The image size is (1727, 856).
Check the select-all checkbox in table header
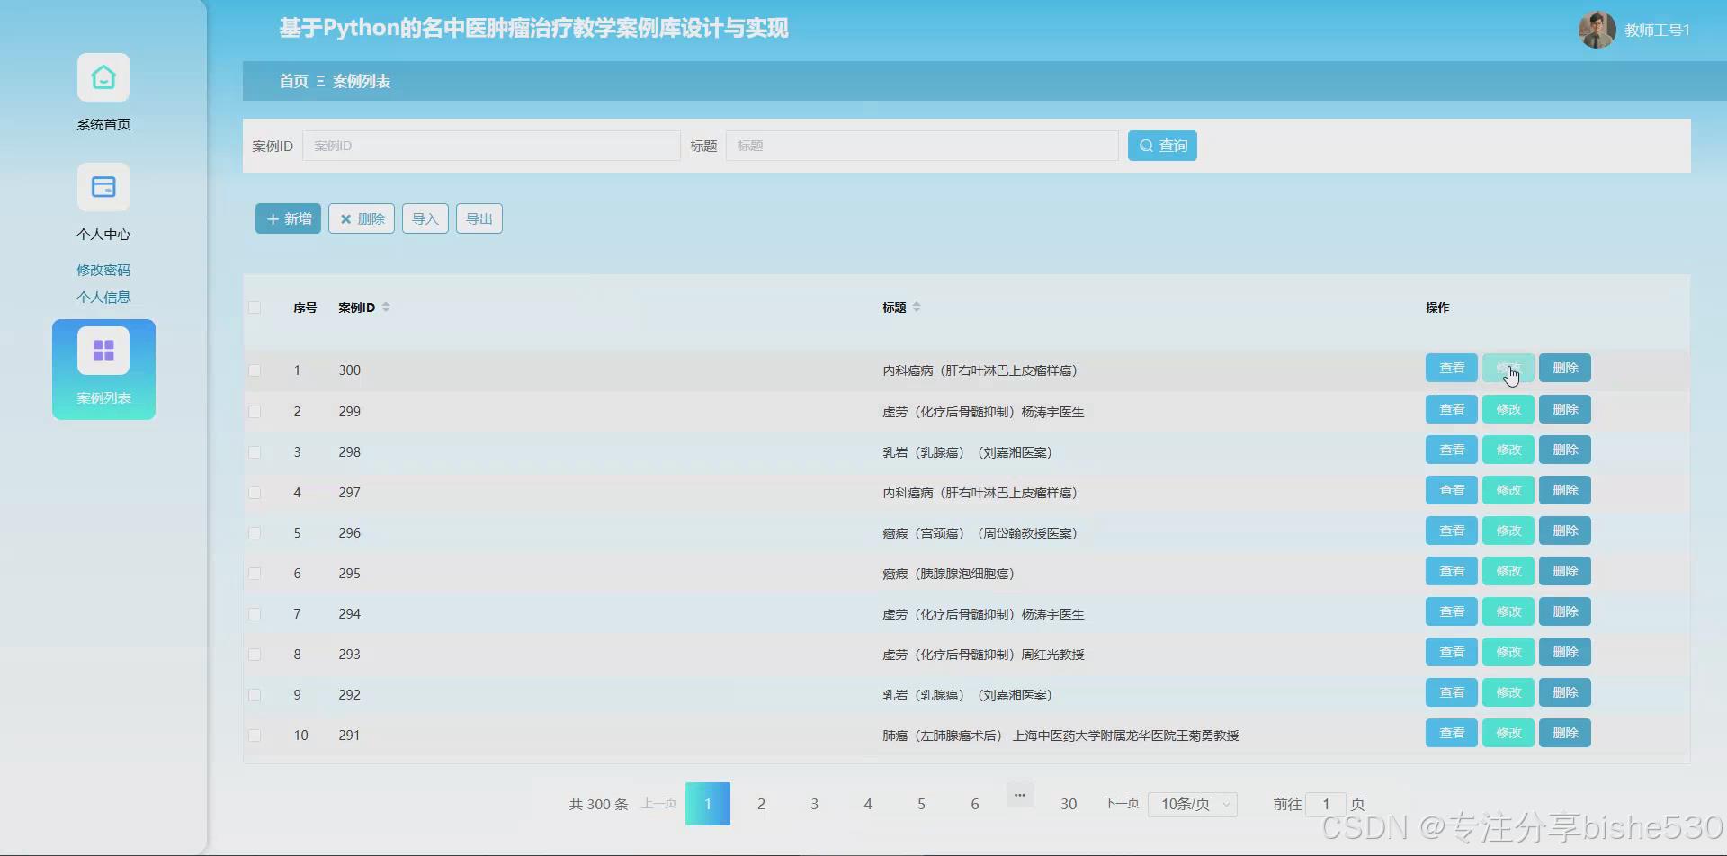pyautogui.click(x=255, y=307)
